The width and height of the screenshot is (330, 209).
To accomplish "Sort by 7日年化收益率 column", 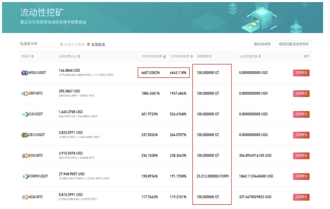I will pos(182,56).
